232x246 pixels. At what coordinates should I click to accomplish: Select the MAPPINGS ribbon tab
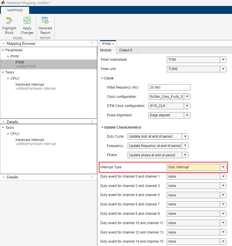[x=15, y=10]
